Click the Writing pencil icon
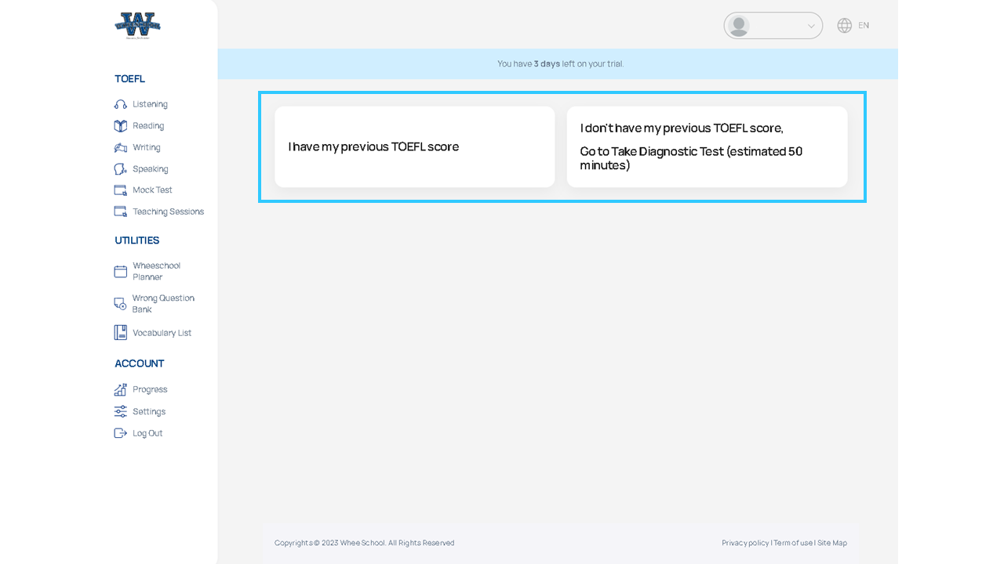 click(120, 147)
